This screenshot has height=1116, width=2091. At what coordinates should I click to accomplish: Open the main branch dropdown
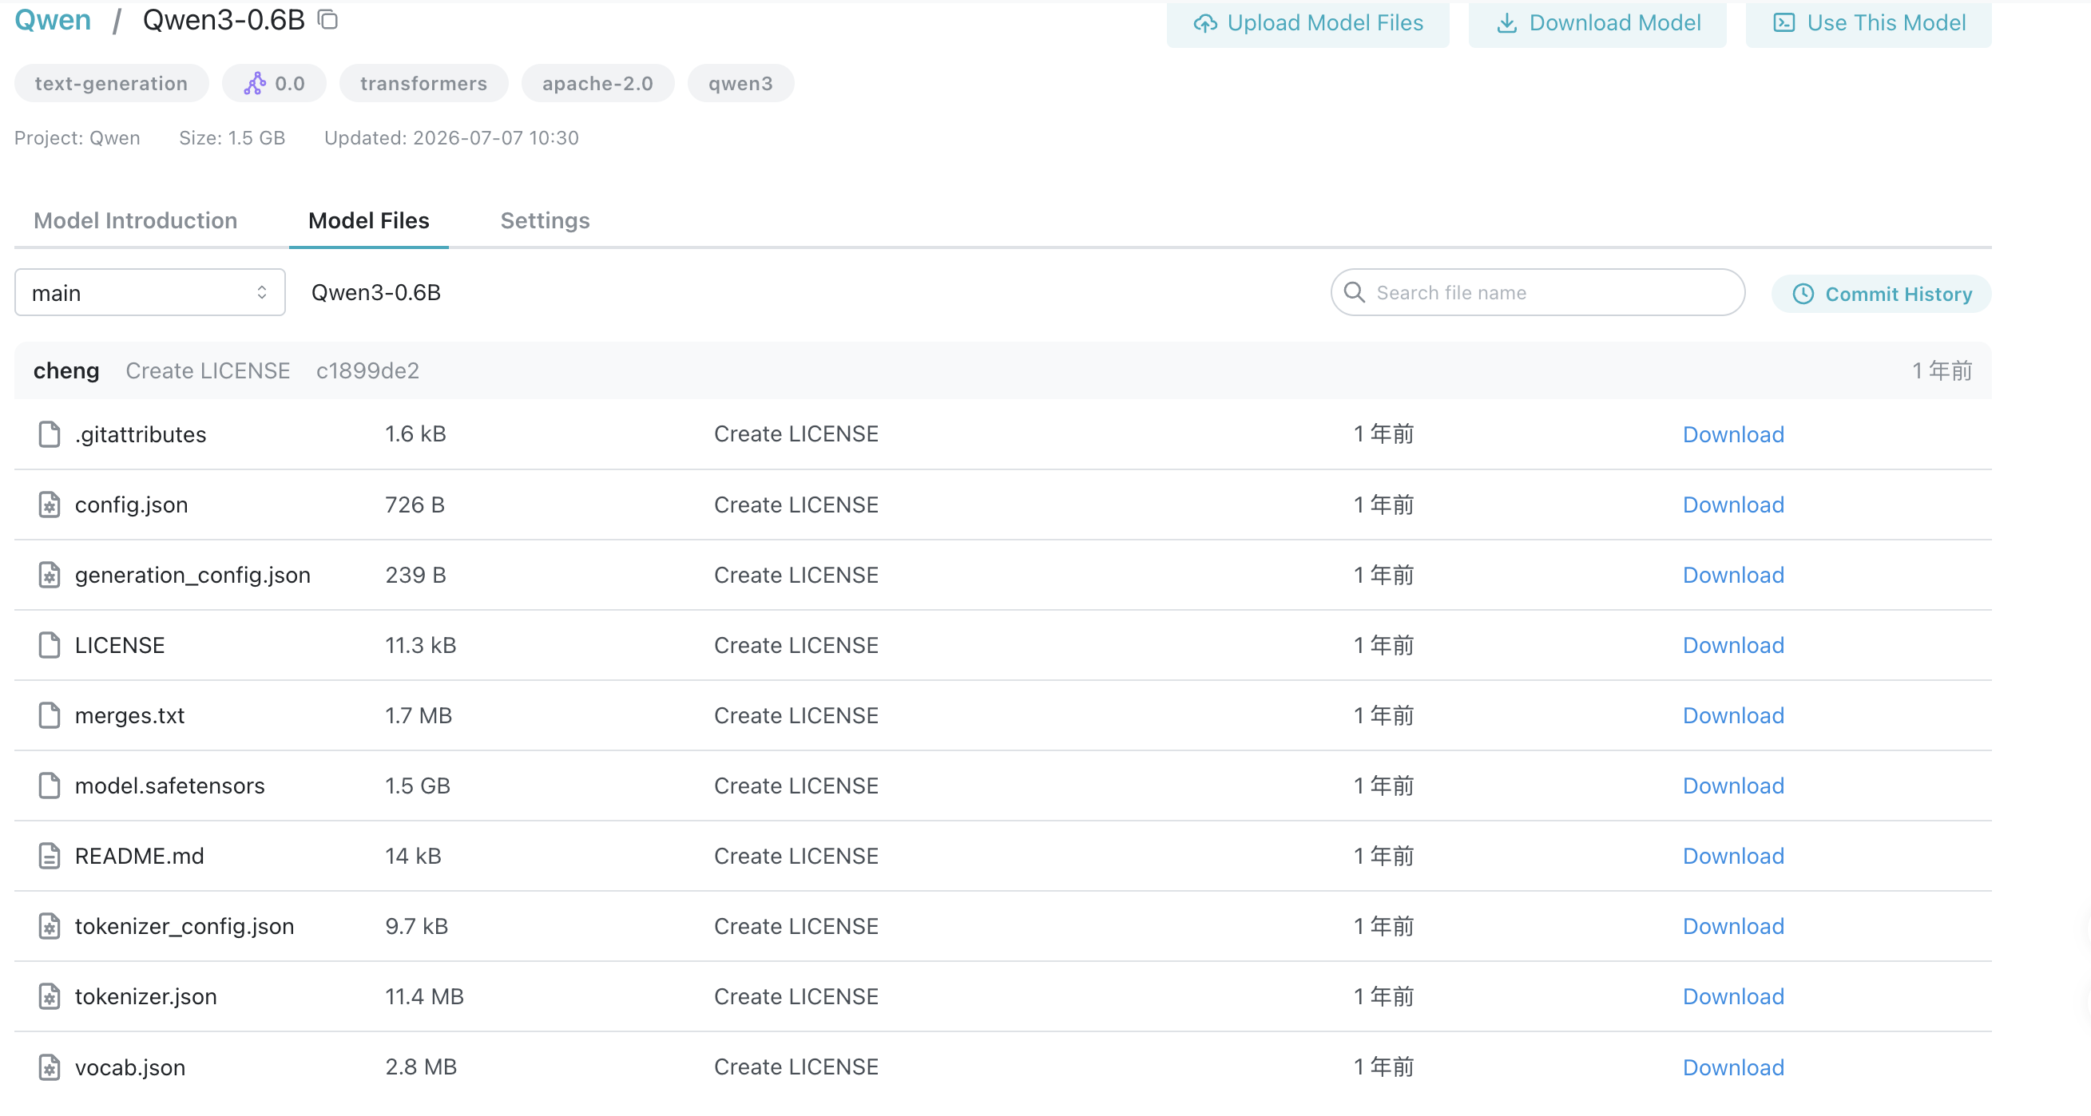pyautogui.click(x=150, y=292)
